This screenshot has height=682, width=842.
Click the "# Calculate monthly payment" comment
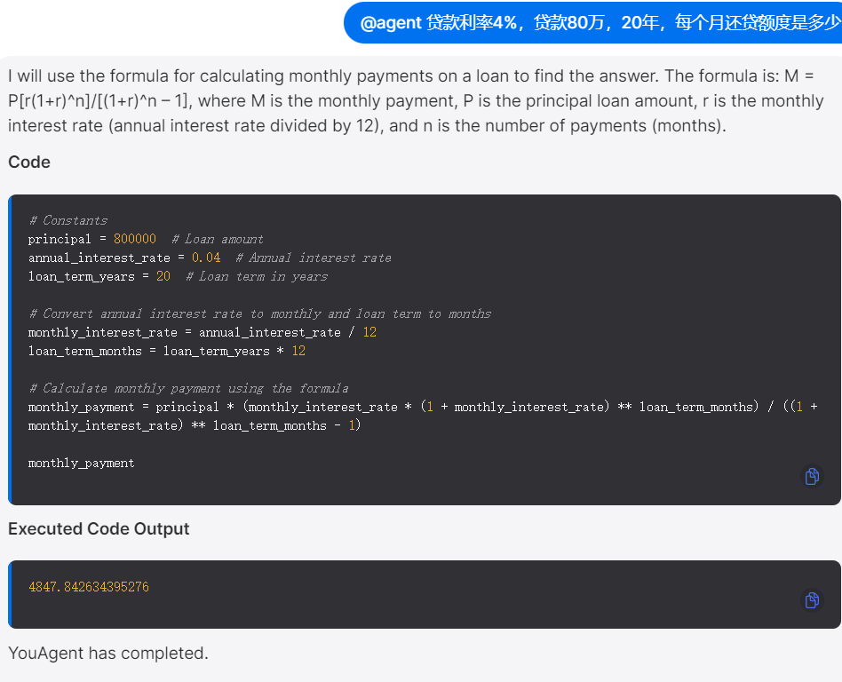tap(188, 388)
